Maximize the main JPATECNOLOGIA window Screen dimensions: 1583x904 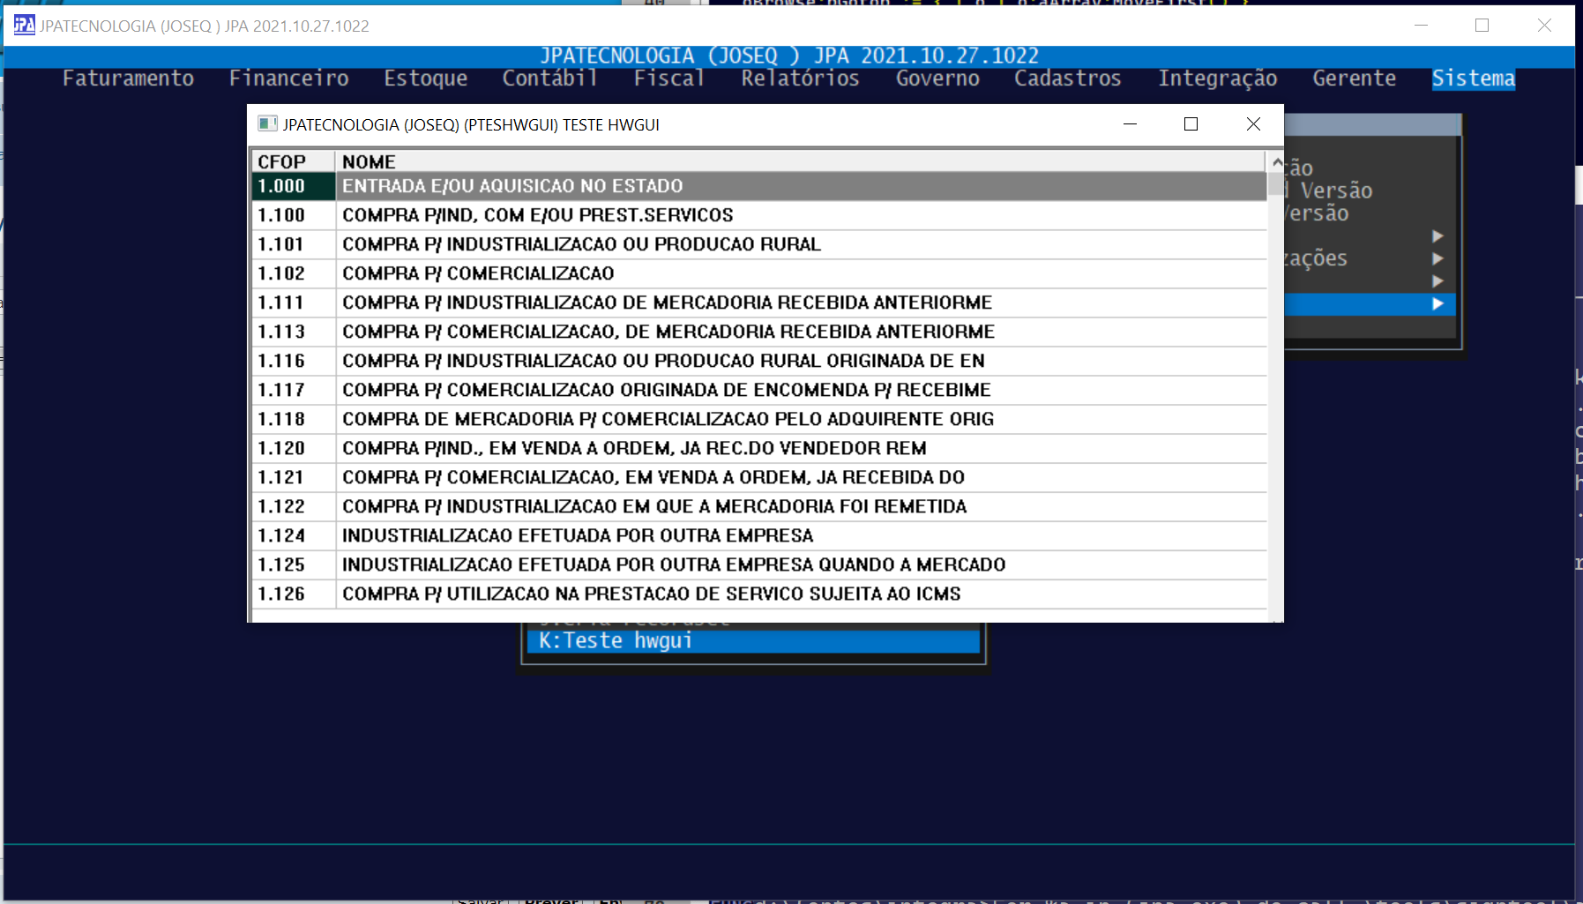point(1482,26)
